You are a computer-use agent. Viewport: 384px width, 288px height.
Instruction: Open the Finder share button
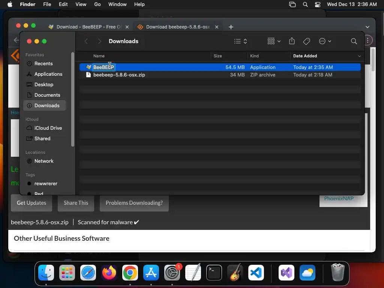tap(292, 41)
